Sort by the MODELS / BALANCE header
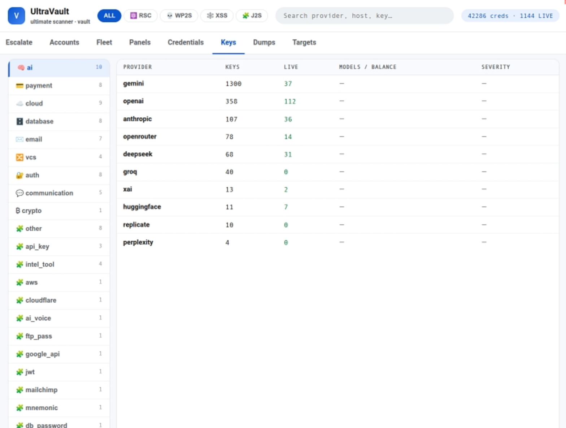 point(367,67)
